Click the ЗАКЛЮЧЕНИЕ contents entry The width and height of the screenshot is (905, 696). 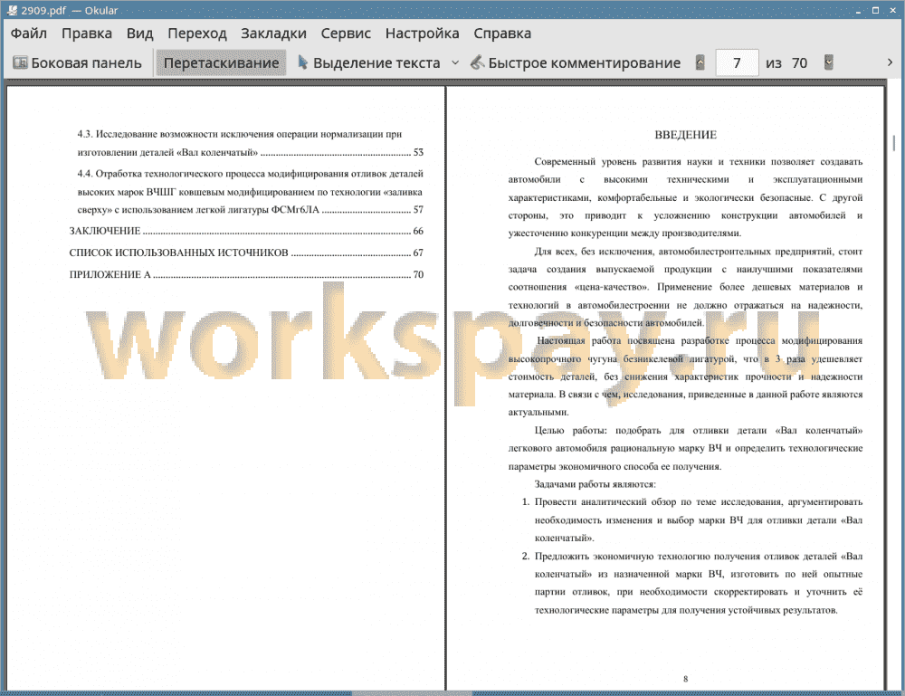[246, 231]
